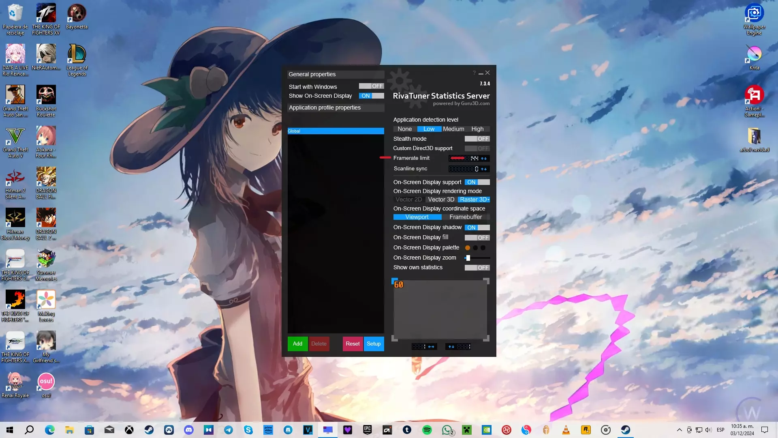Select Vector 3D rendering mode
This screenshot has width=778, height=438.
[441, 200]
